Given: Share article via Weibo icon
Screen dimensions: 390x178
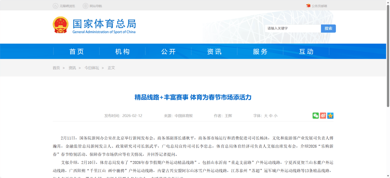Looking at the screenshot, I should (x=323, y=116).
